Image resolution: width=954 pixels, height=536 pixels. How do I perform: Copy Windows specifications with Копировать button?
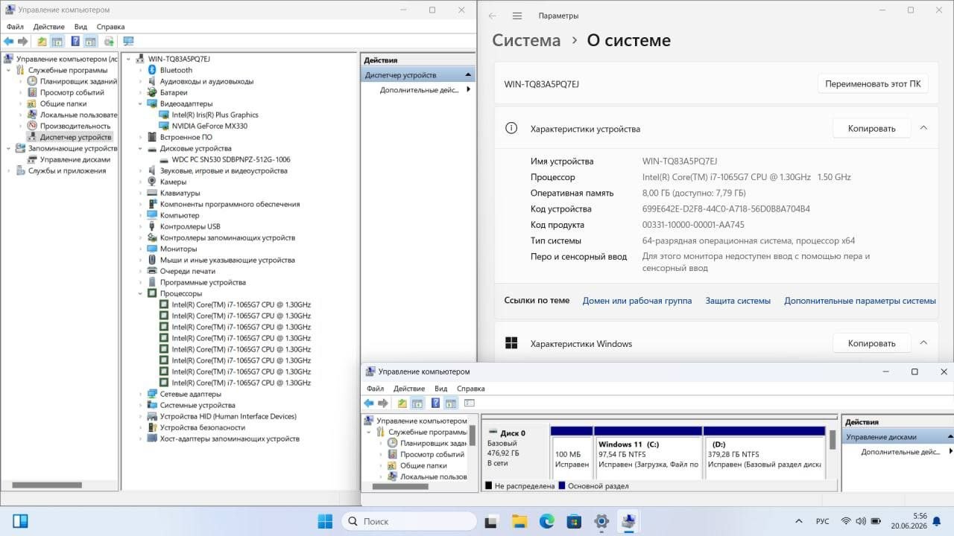[871, 343]
